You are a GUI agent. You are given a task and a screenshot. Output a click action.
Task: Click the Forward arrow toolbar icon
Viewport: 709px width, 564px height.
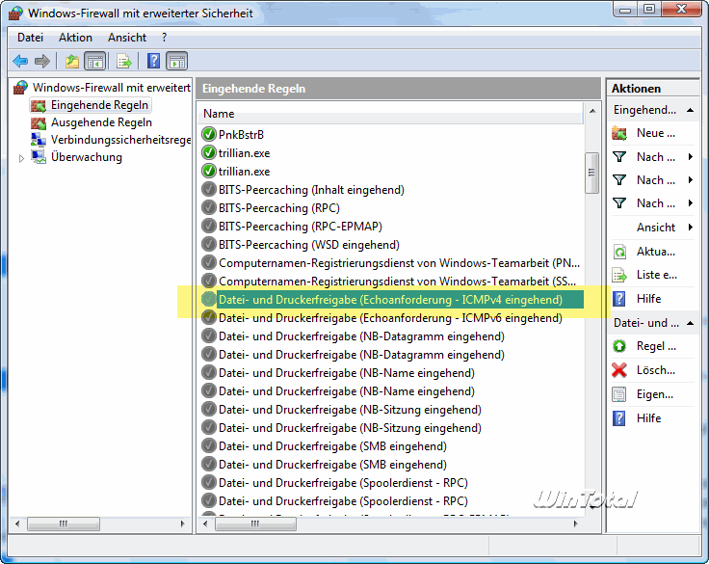pos(42,61)
